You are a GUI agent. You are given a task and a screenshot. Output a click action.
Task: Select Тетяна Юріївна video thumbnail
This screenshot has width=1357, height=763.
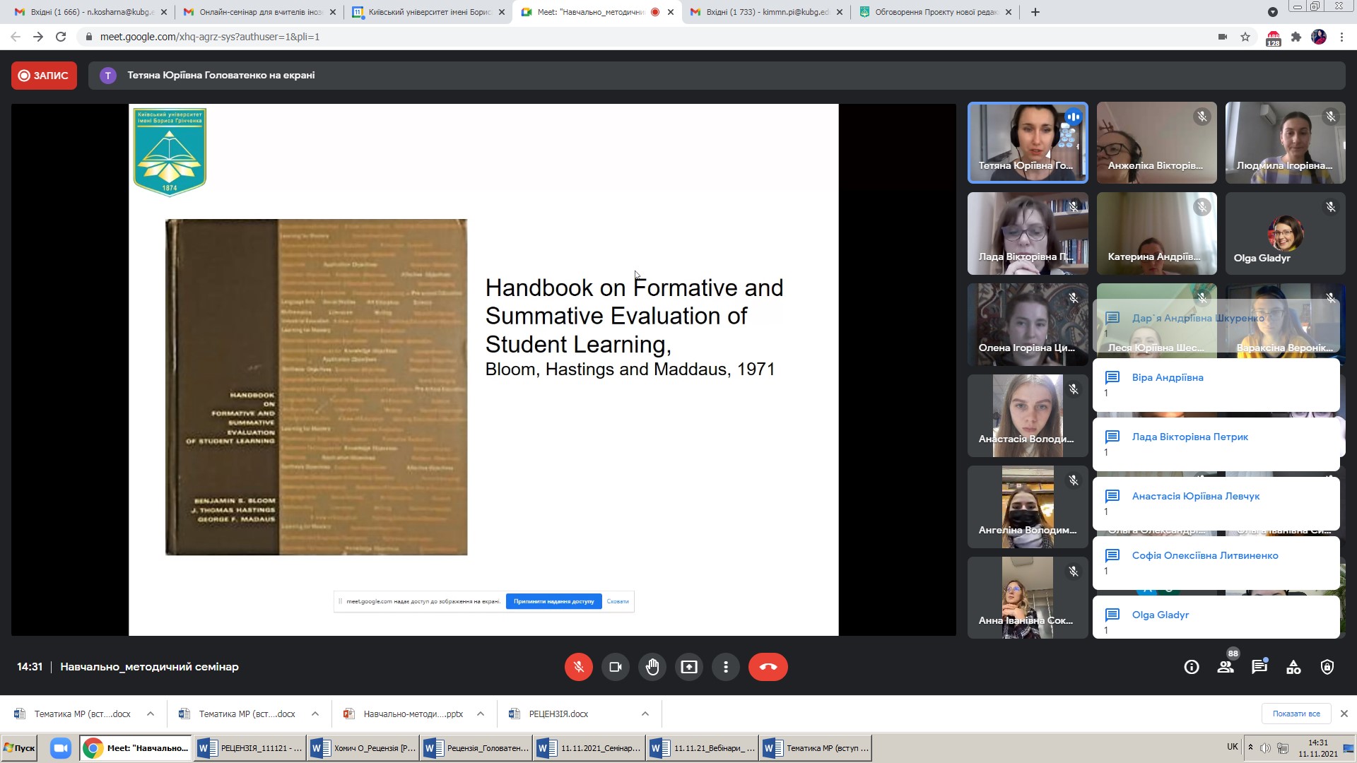tap(1027, 143)
